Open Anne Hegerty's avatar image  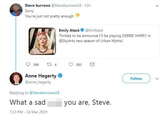tap(16, 79)
